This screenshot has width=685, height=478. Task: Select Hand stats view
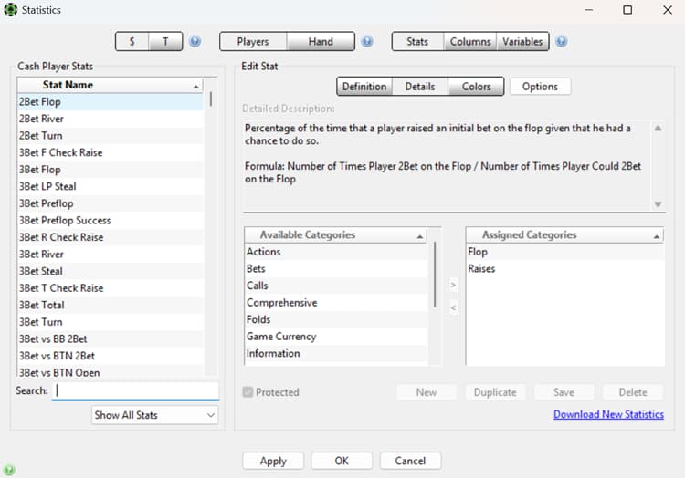coord(321,41)
